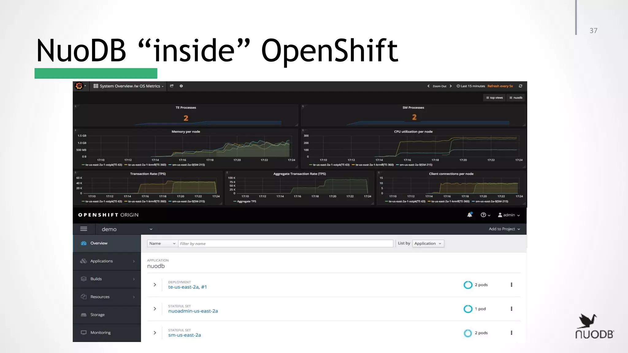Focus the Filter by name field
Viewport: 628px width, 353px height.
(x=285, y=243)
